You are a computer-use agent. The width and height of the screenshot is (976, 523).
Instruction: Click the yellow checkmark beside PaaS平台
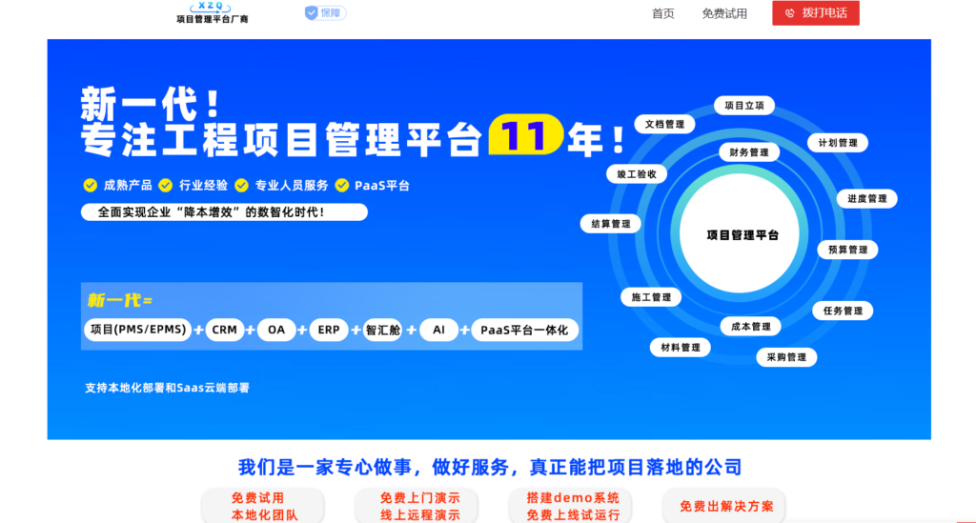tap(342, 186)
